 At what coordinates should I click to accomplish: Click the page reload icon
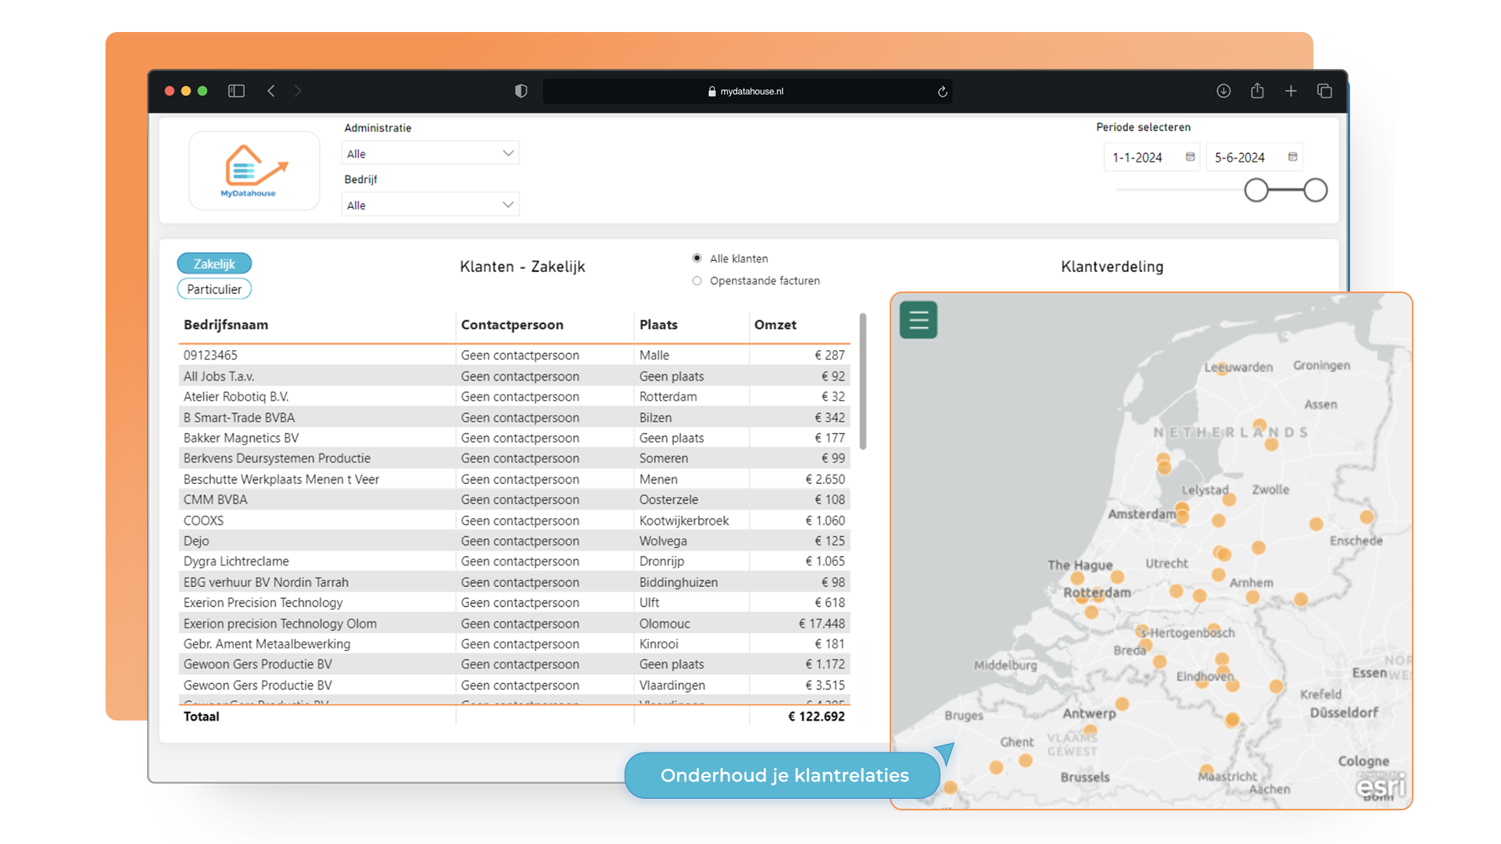pos(942,91)
